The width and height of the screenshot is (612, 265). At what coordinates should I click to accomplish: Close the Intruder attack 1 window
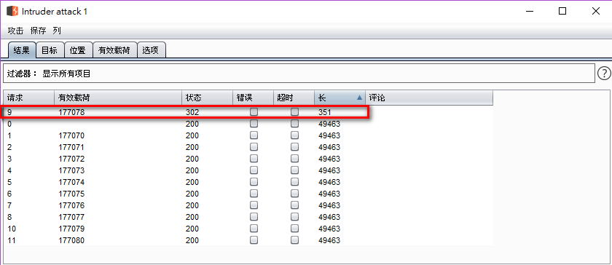[596, 12]
